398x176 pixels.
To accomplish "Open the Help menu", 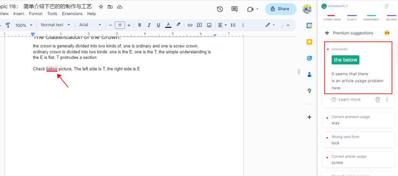I will pos(91,14).
